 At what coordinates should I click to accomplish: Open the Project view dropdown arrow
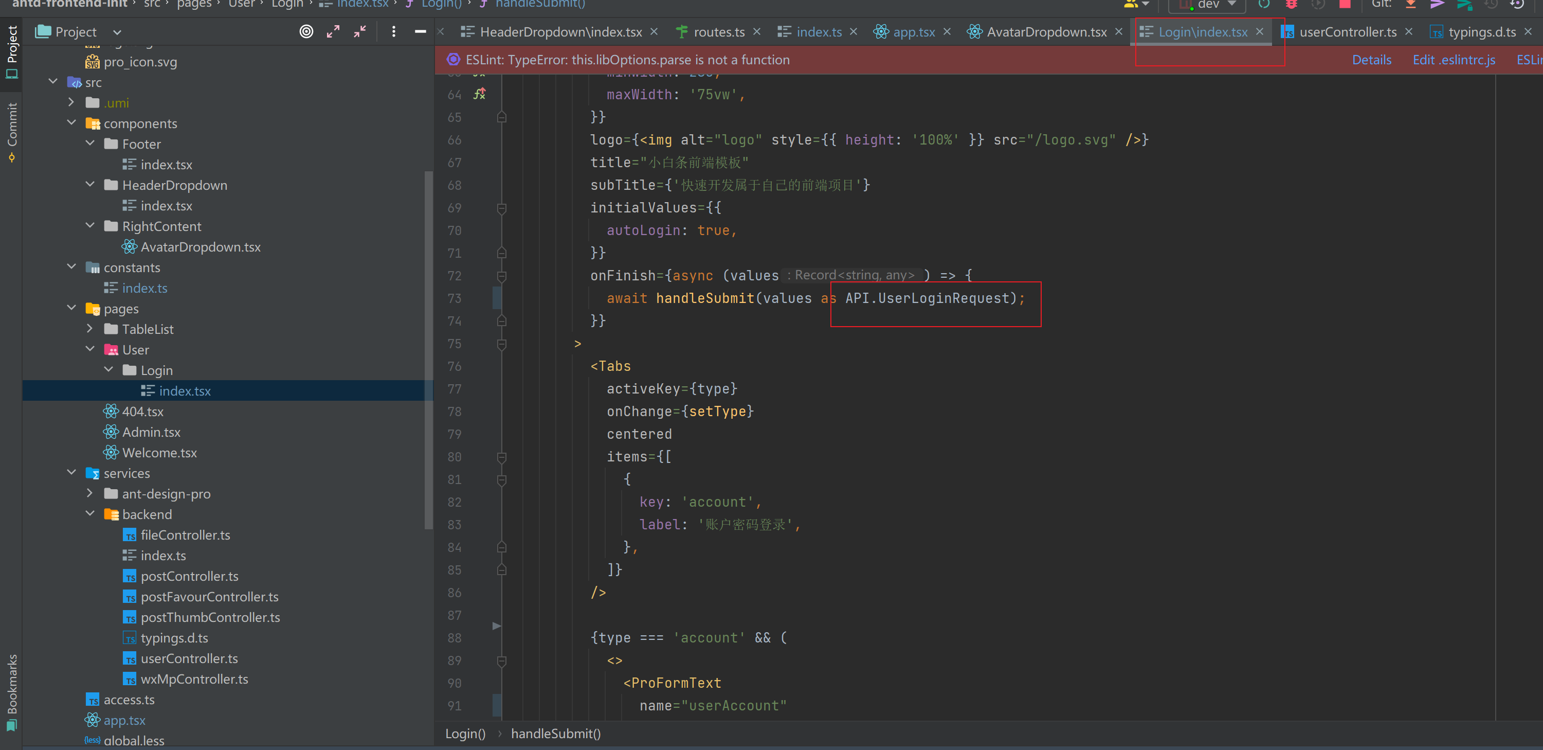[x=117, y=32]
